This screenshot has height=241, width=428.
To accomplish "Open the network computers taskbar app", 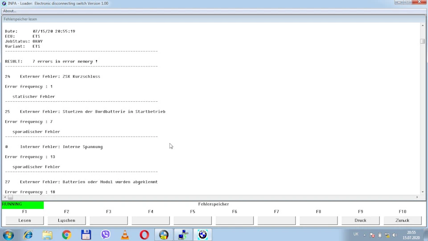I will 183,235.
